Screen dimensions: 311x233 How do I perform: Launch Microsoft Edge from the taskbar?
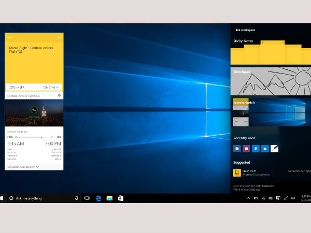[x=98, y=198]
